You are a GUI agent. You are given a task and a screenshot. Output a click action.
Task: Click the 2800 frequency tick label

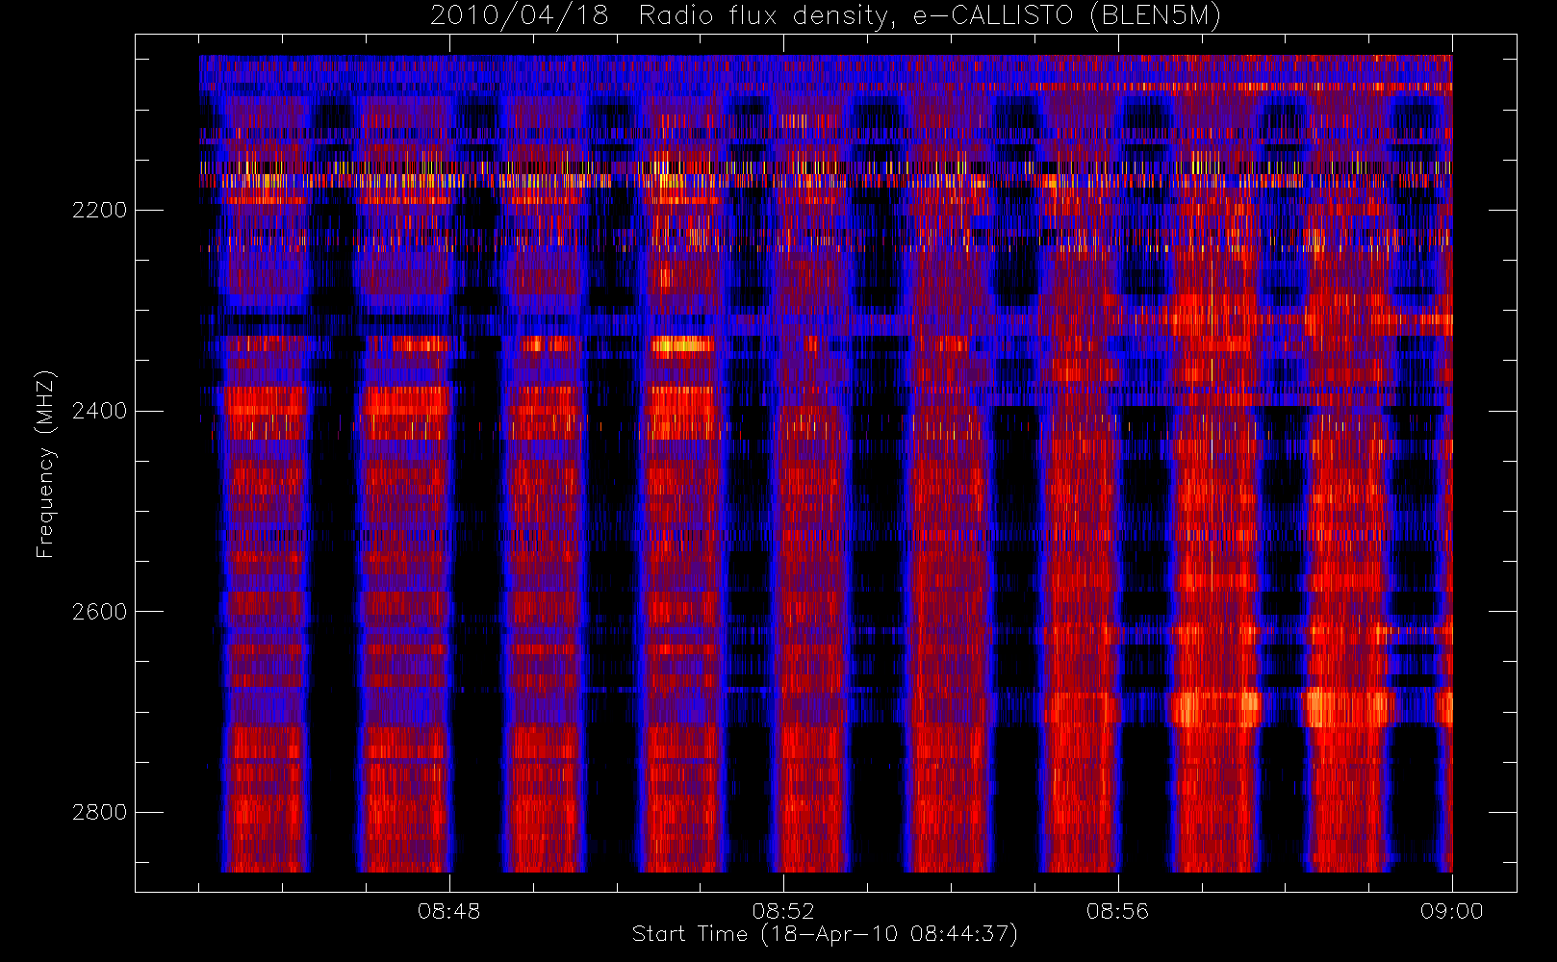coord(99,813)
